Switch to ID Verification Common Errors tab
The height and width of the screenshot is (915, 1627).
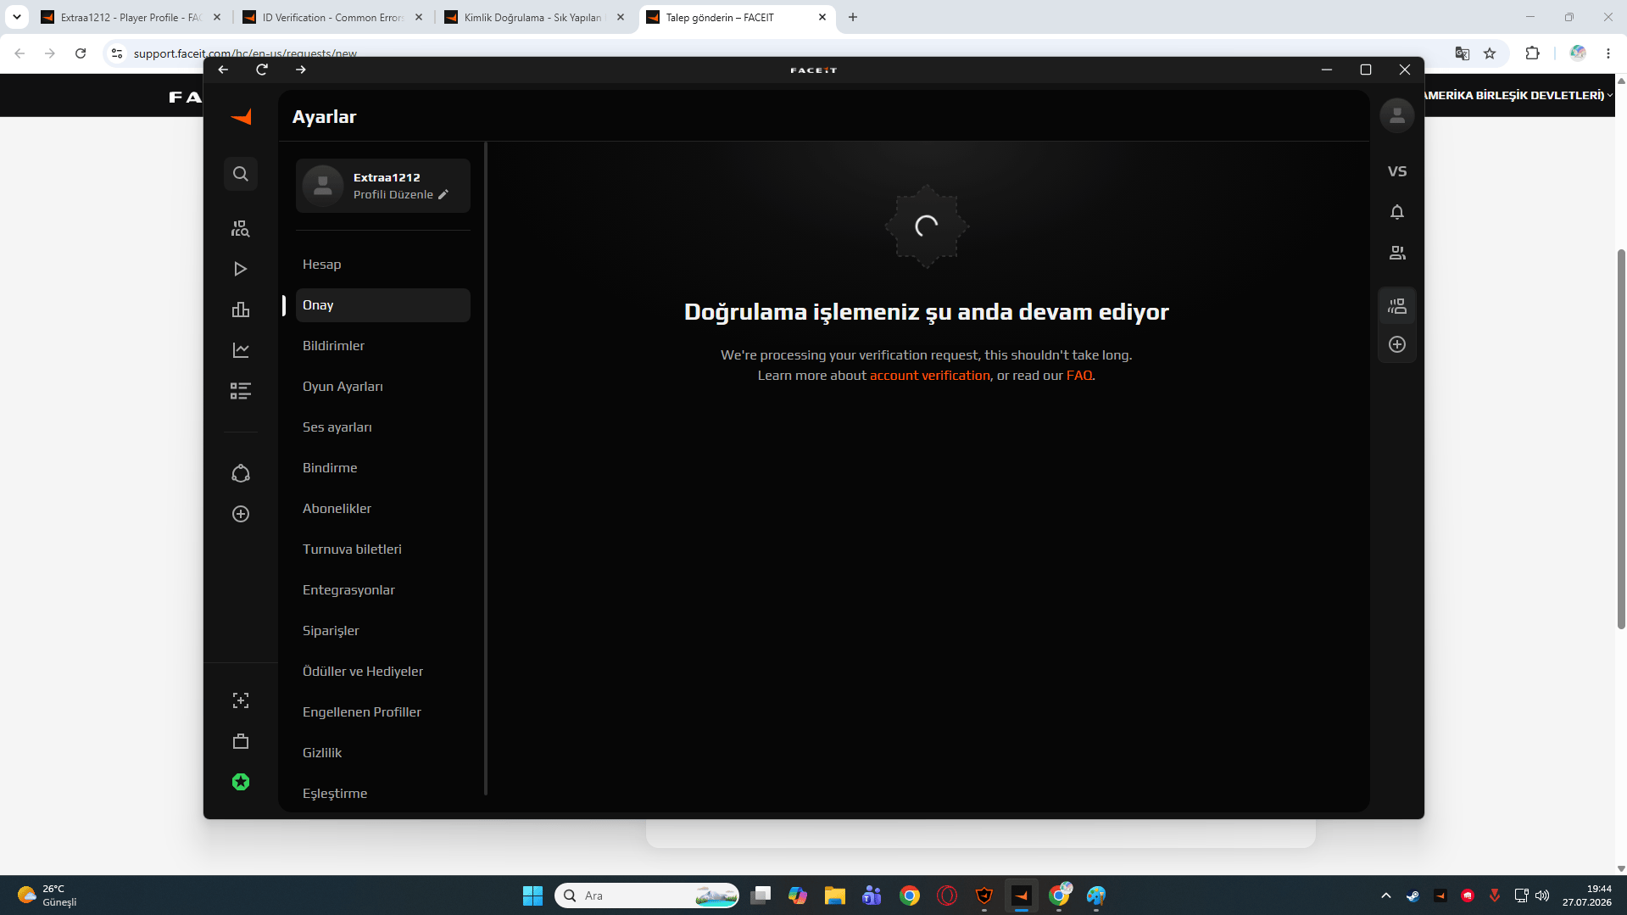pyautogui.click(x=332, y=17)
